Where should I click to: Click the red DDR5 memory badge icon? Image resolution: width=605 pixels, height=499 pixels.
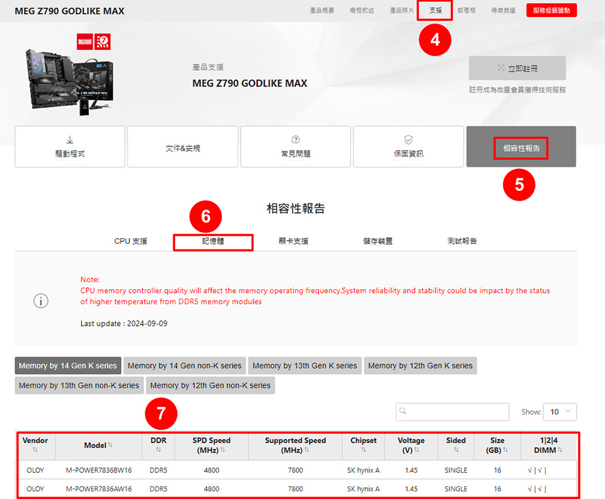[x=85, y=42]
